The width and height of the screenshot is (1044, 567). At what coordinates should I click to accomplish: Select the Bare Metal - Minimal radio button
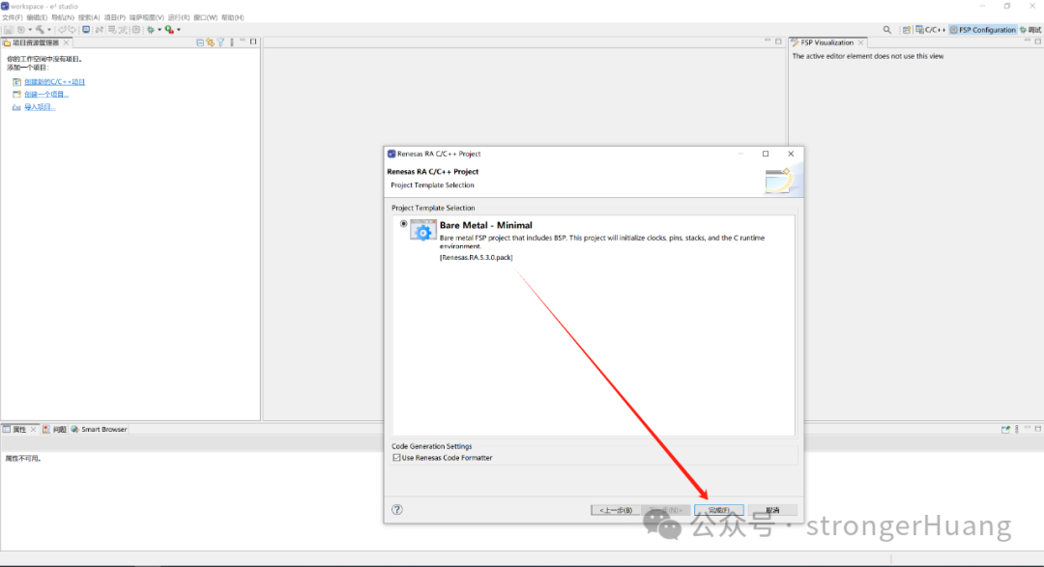[404, 224]
